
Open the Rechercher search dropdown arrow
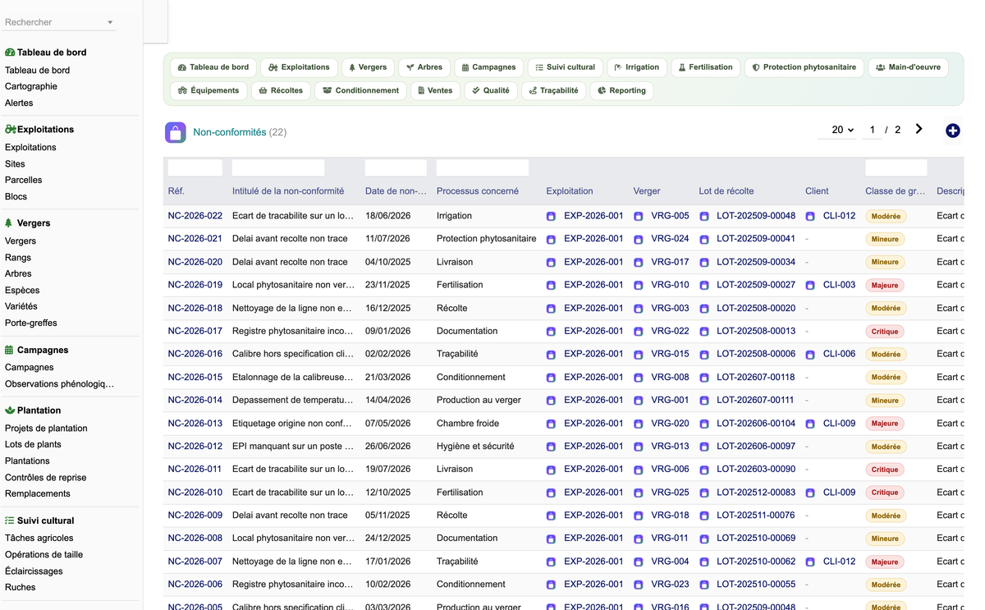pyautogui.click(x=110, y=23)
